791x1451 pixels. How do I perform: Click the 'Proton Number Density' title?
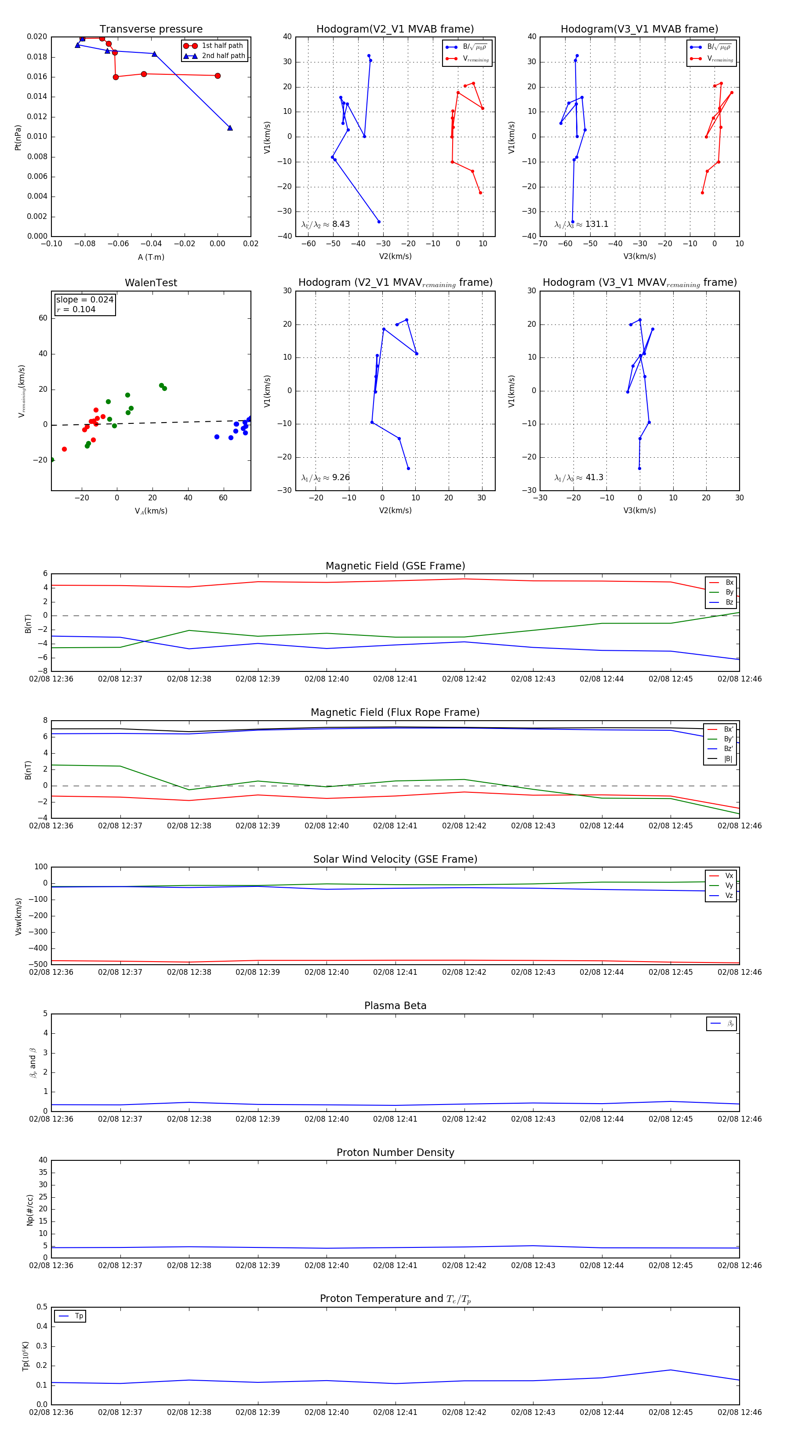click(x=395, y=1152)
